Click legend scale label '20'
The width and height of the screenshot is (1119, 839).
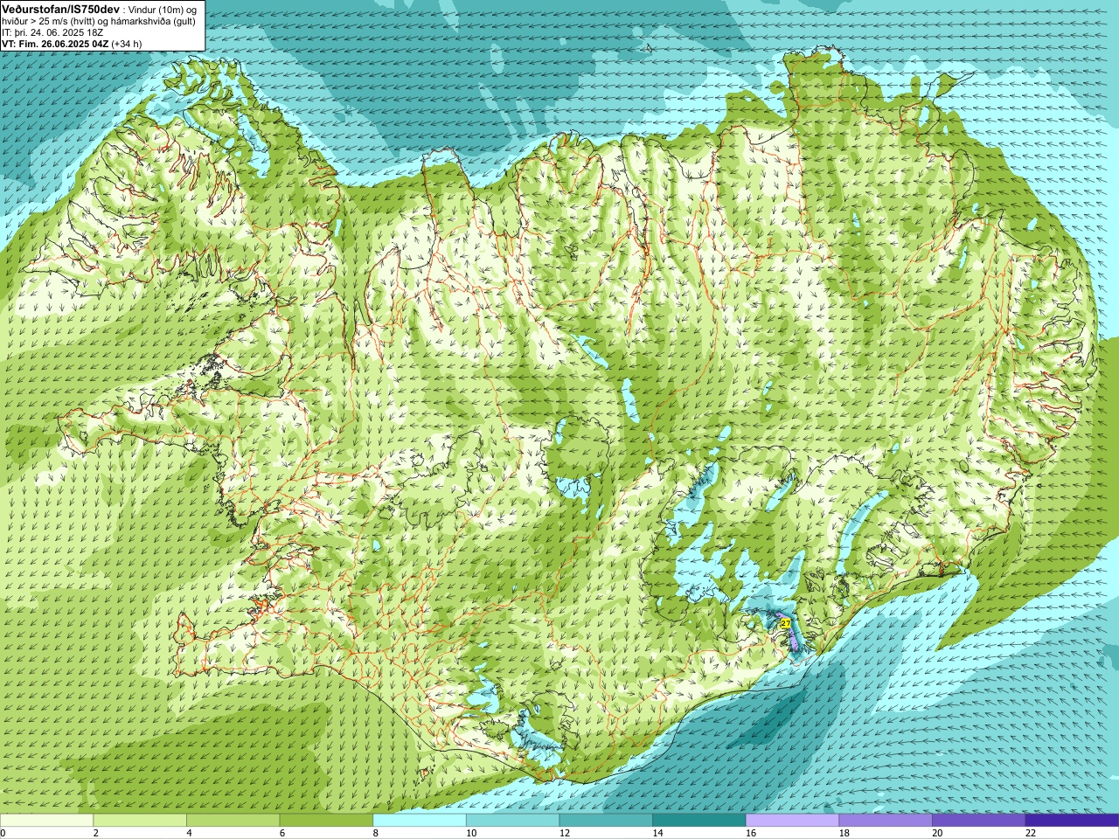click(937, 833)
